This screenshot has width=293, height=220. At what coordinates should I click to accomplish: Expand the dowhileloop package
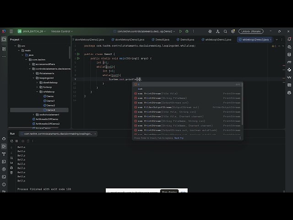pos(37,82)
